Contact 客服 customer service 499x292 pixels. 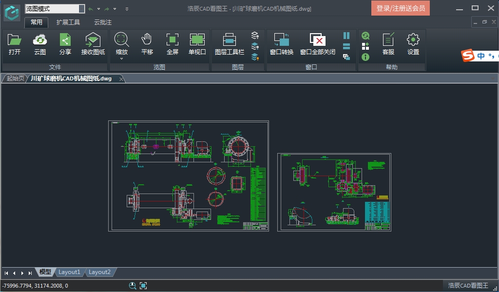[x=388, y=44]
